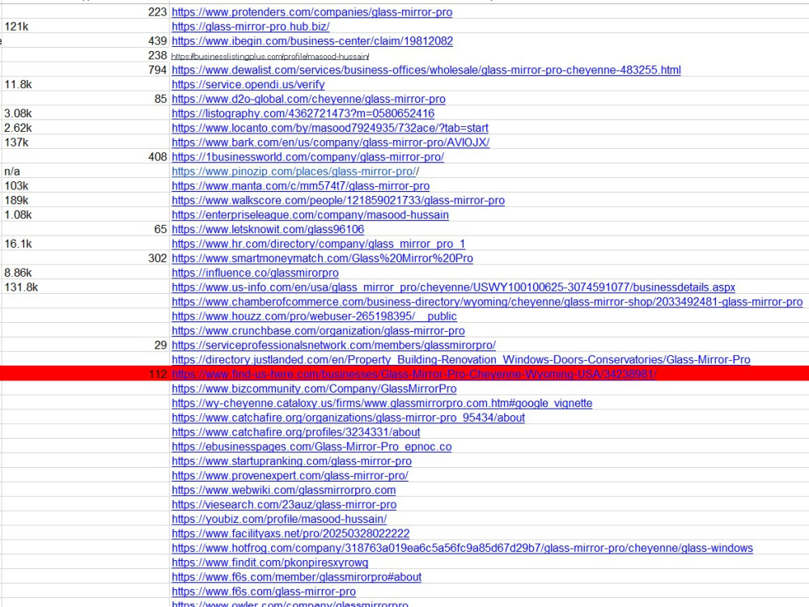Open the influence.co glassmirorpro link
Viewport: 809px width, 607px height.
[x=255, y=272]
